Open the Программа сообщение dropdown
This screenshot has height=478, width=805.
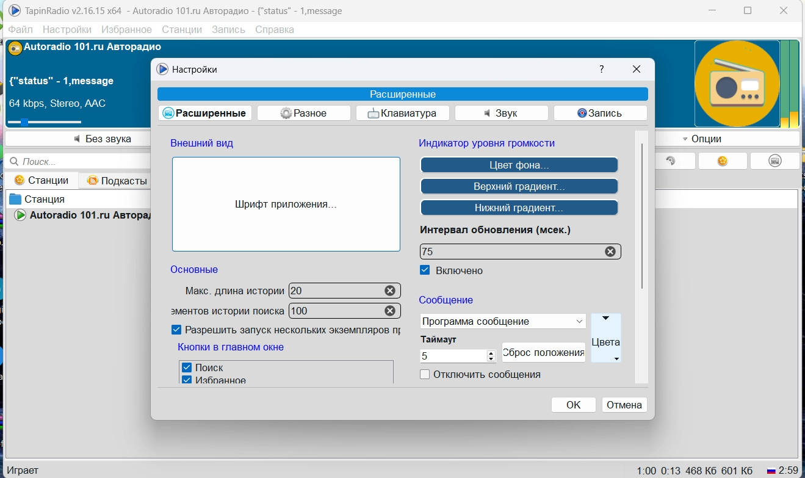pos(503,321)
